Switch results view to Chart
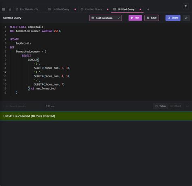This screenshot has height=186, width=192. click(175, 106)
